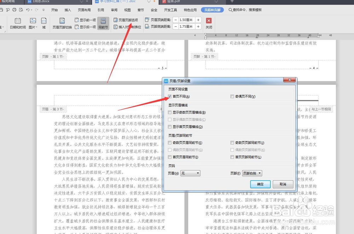The height and width of the screenshot is (234, 354).
Task: Click page number 3 in footer
Action: pyautogui.click(x=162, y=68)
